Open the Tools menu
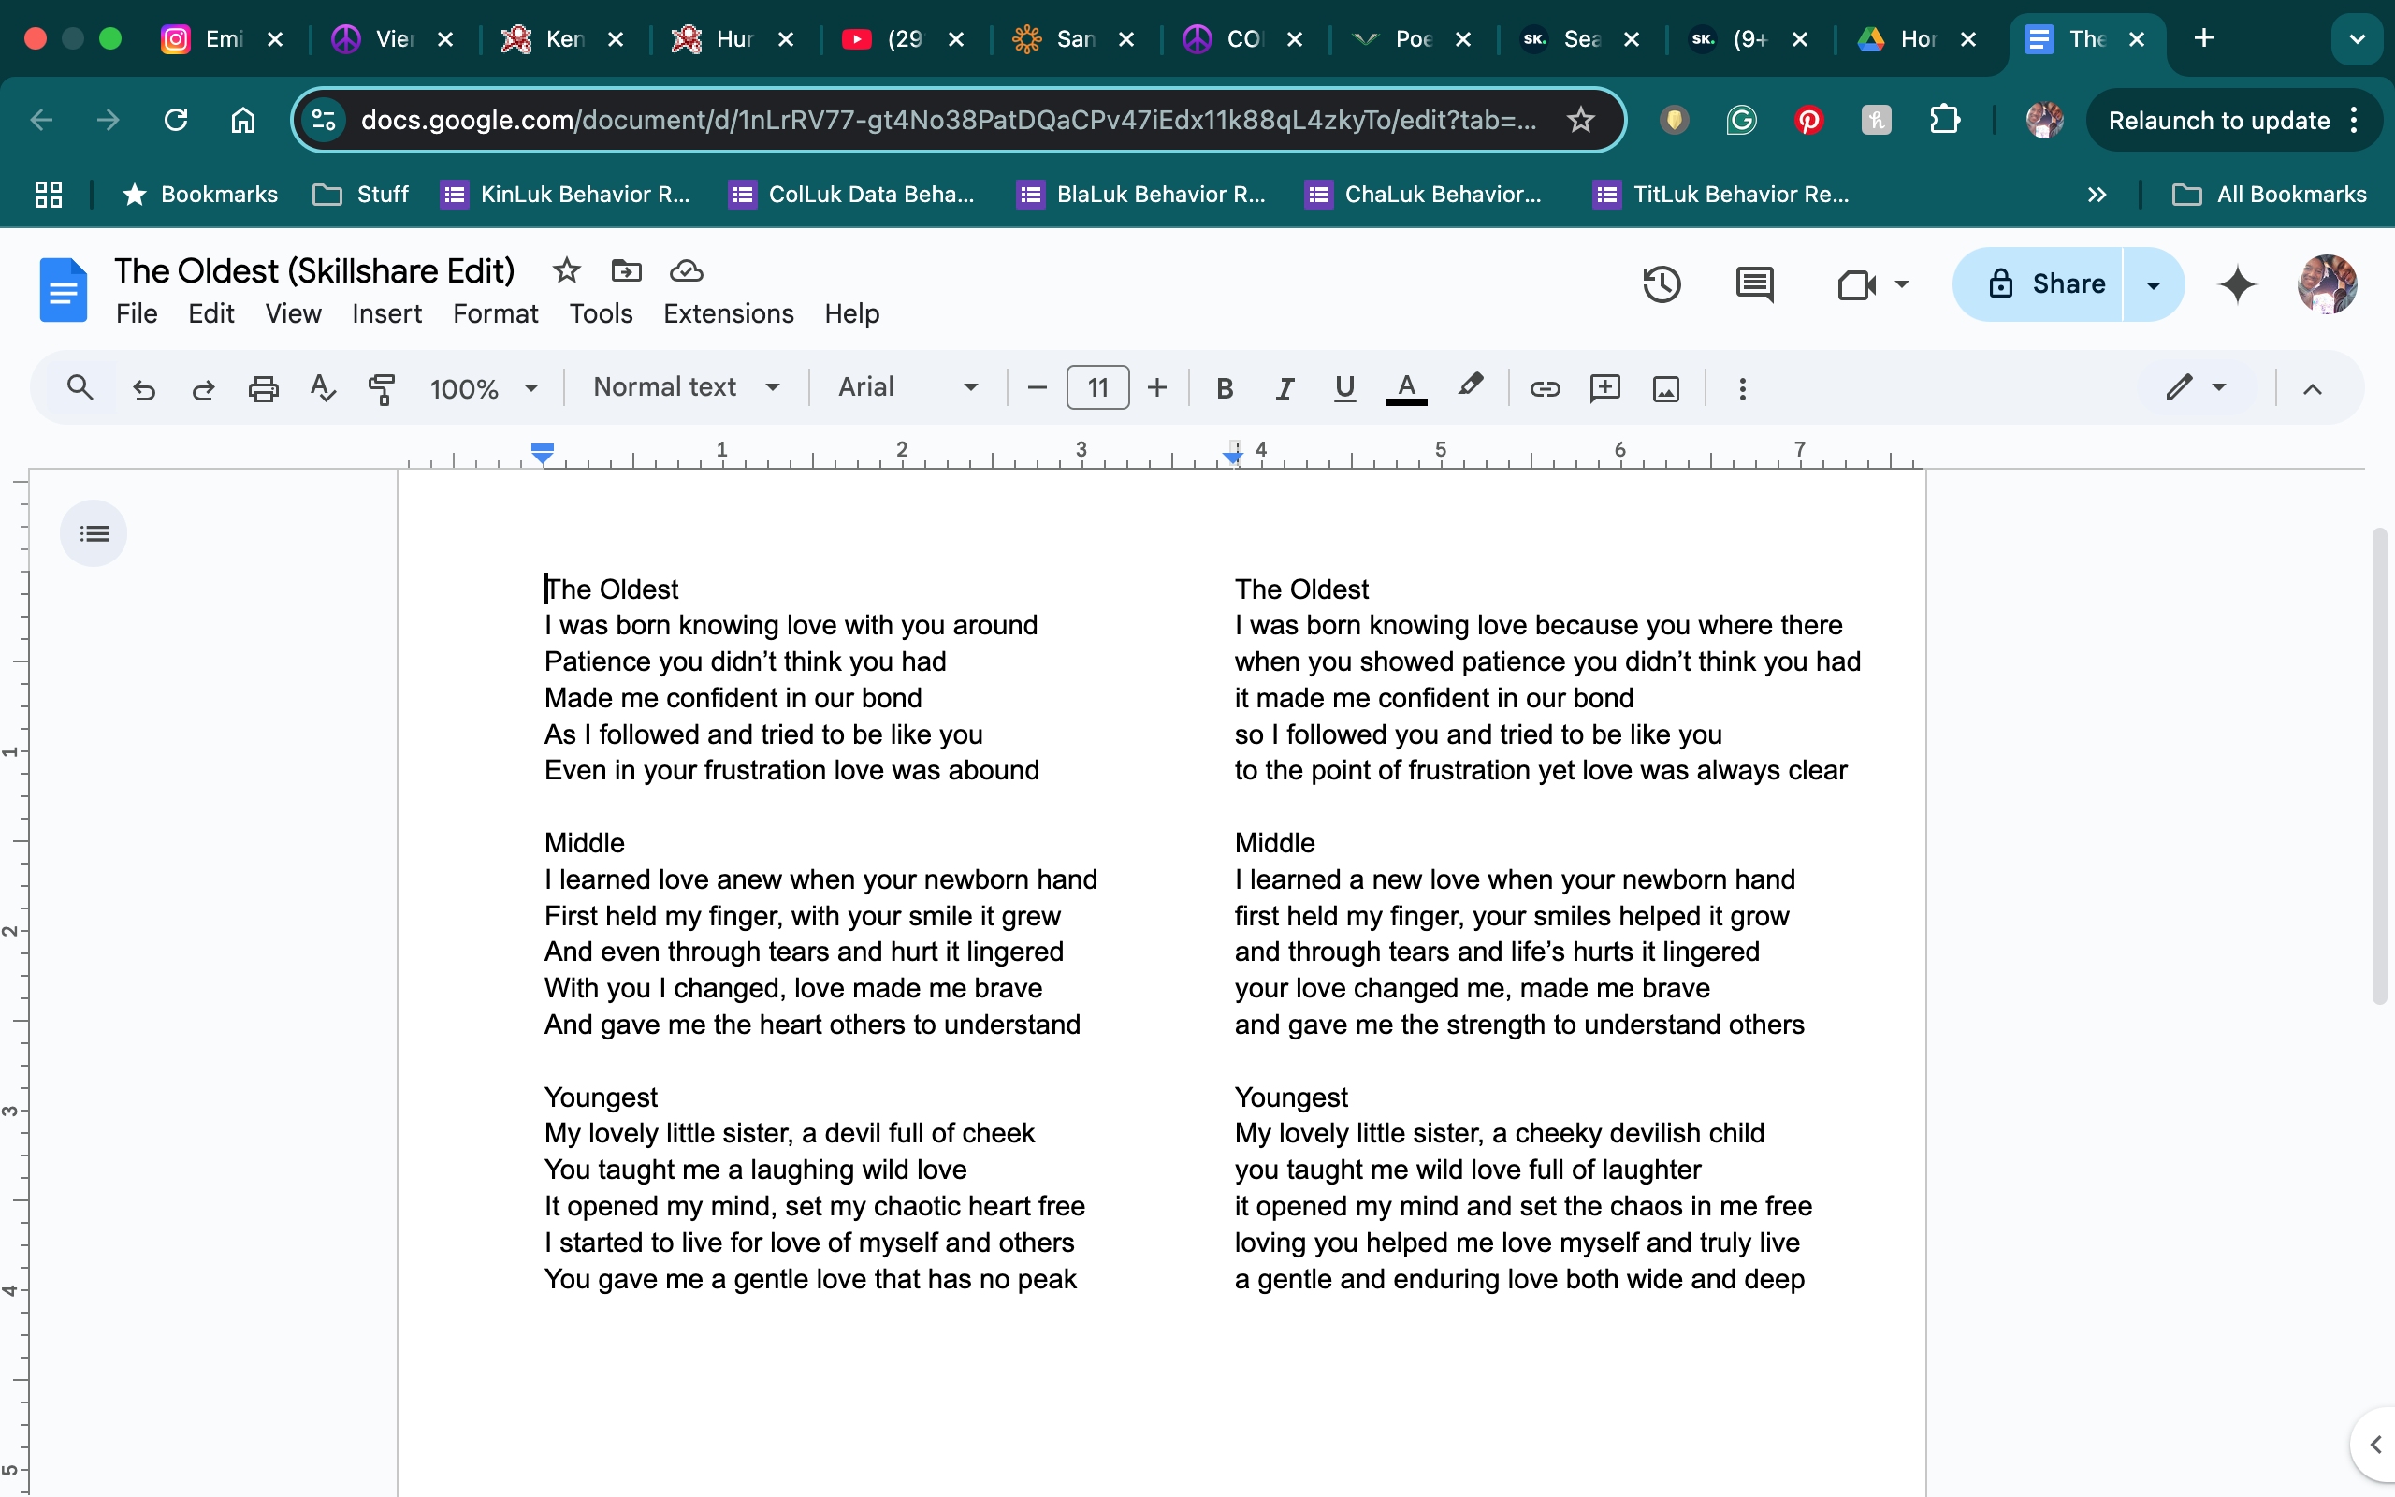Viewport: 2395px width, 1497px height. tap(601, 313)
